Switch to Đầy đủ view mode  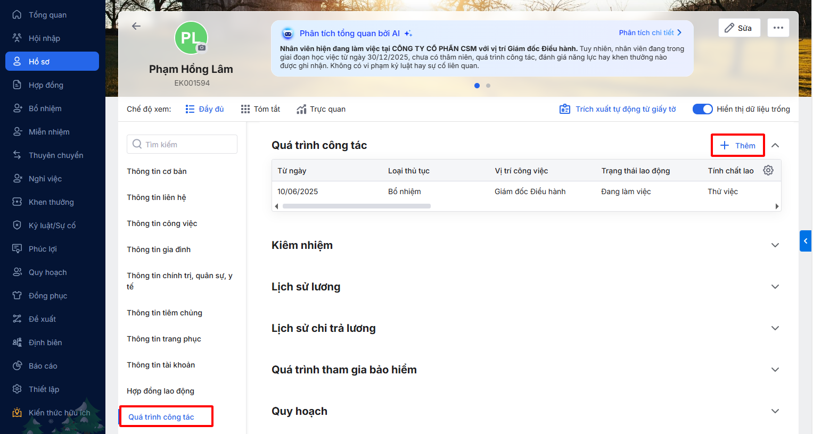204,109
